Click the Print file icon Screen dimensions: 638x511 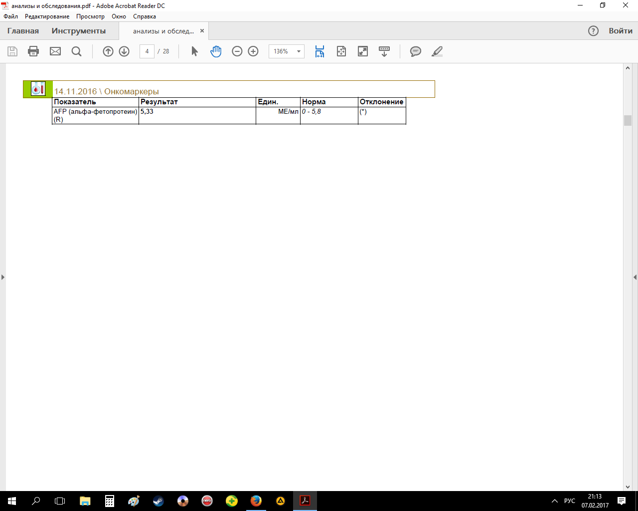(33, 51)
